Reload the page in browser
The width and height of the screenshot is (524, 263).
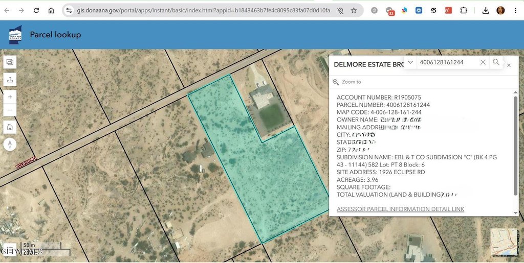[36, 10]
